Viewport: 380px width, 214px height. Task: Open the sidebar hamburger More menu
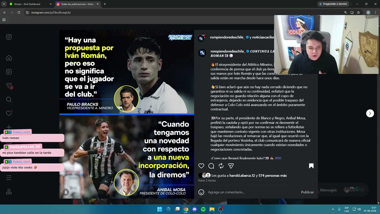click(x=9, y=178)
